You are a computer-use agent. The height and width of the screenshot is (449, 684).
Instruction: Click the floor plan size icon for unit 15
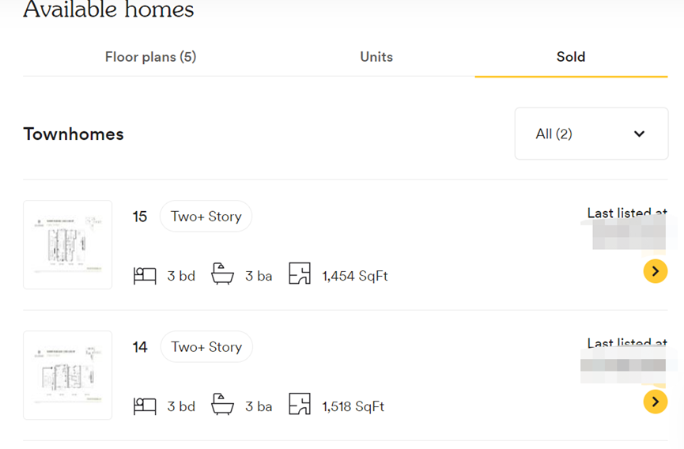[x=300, y=274]
